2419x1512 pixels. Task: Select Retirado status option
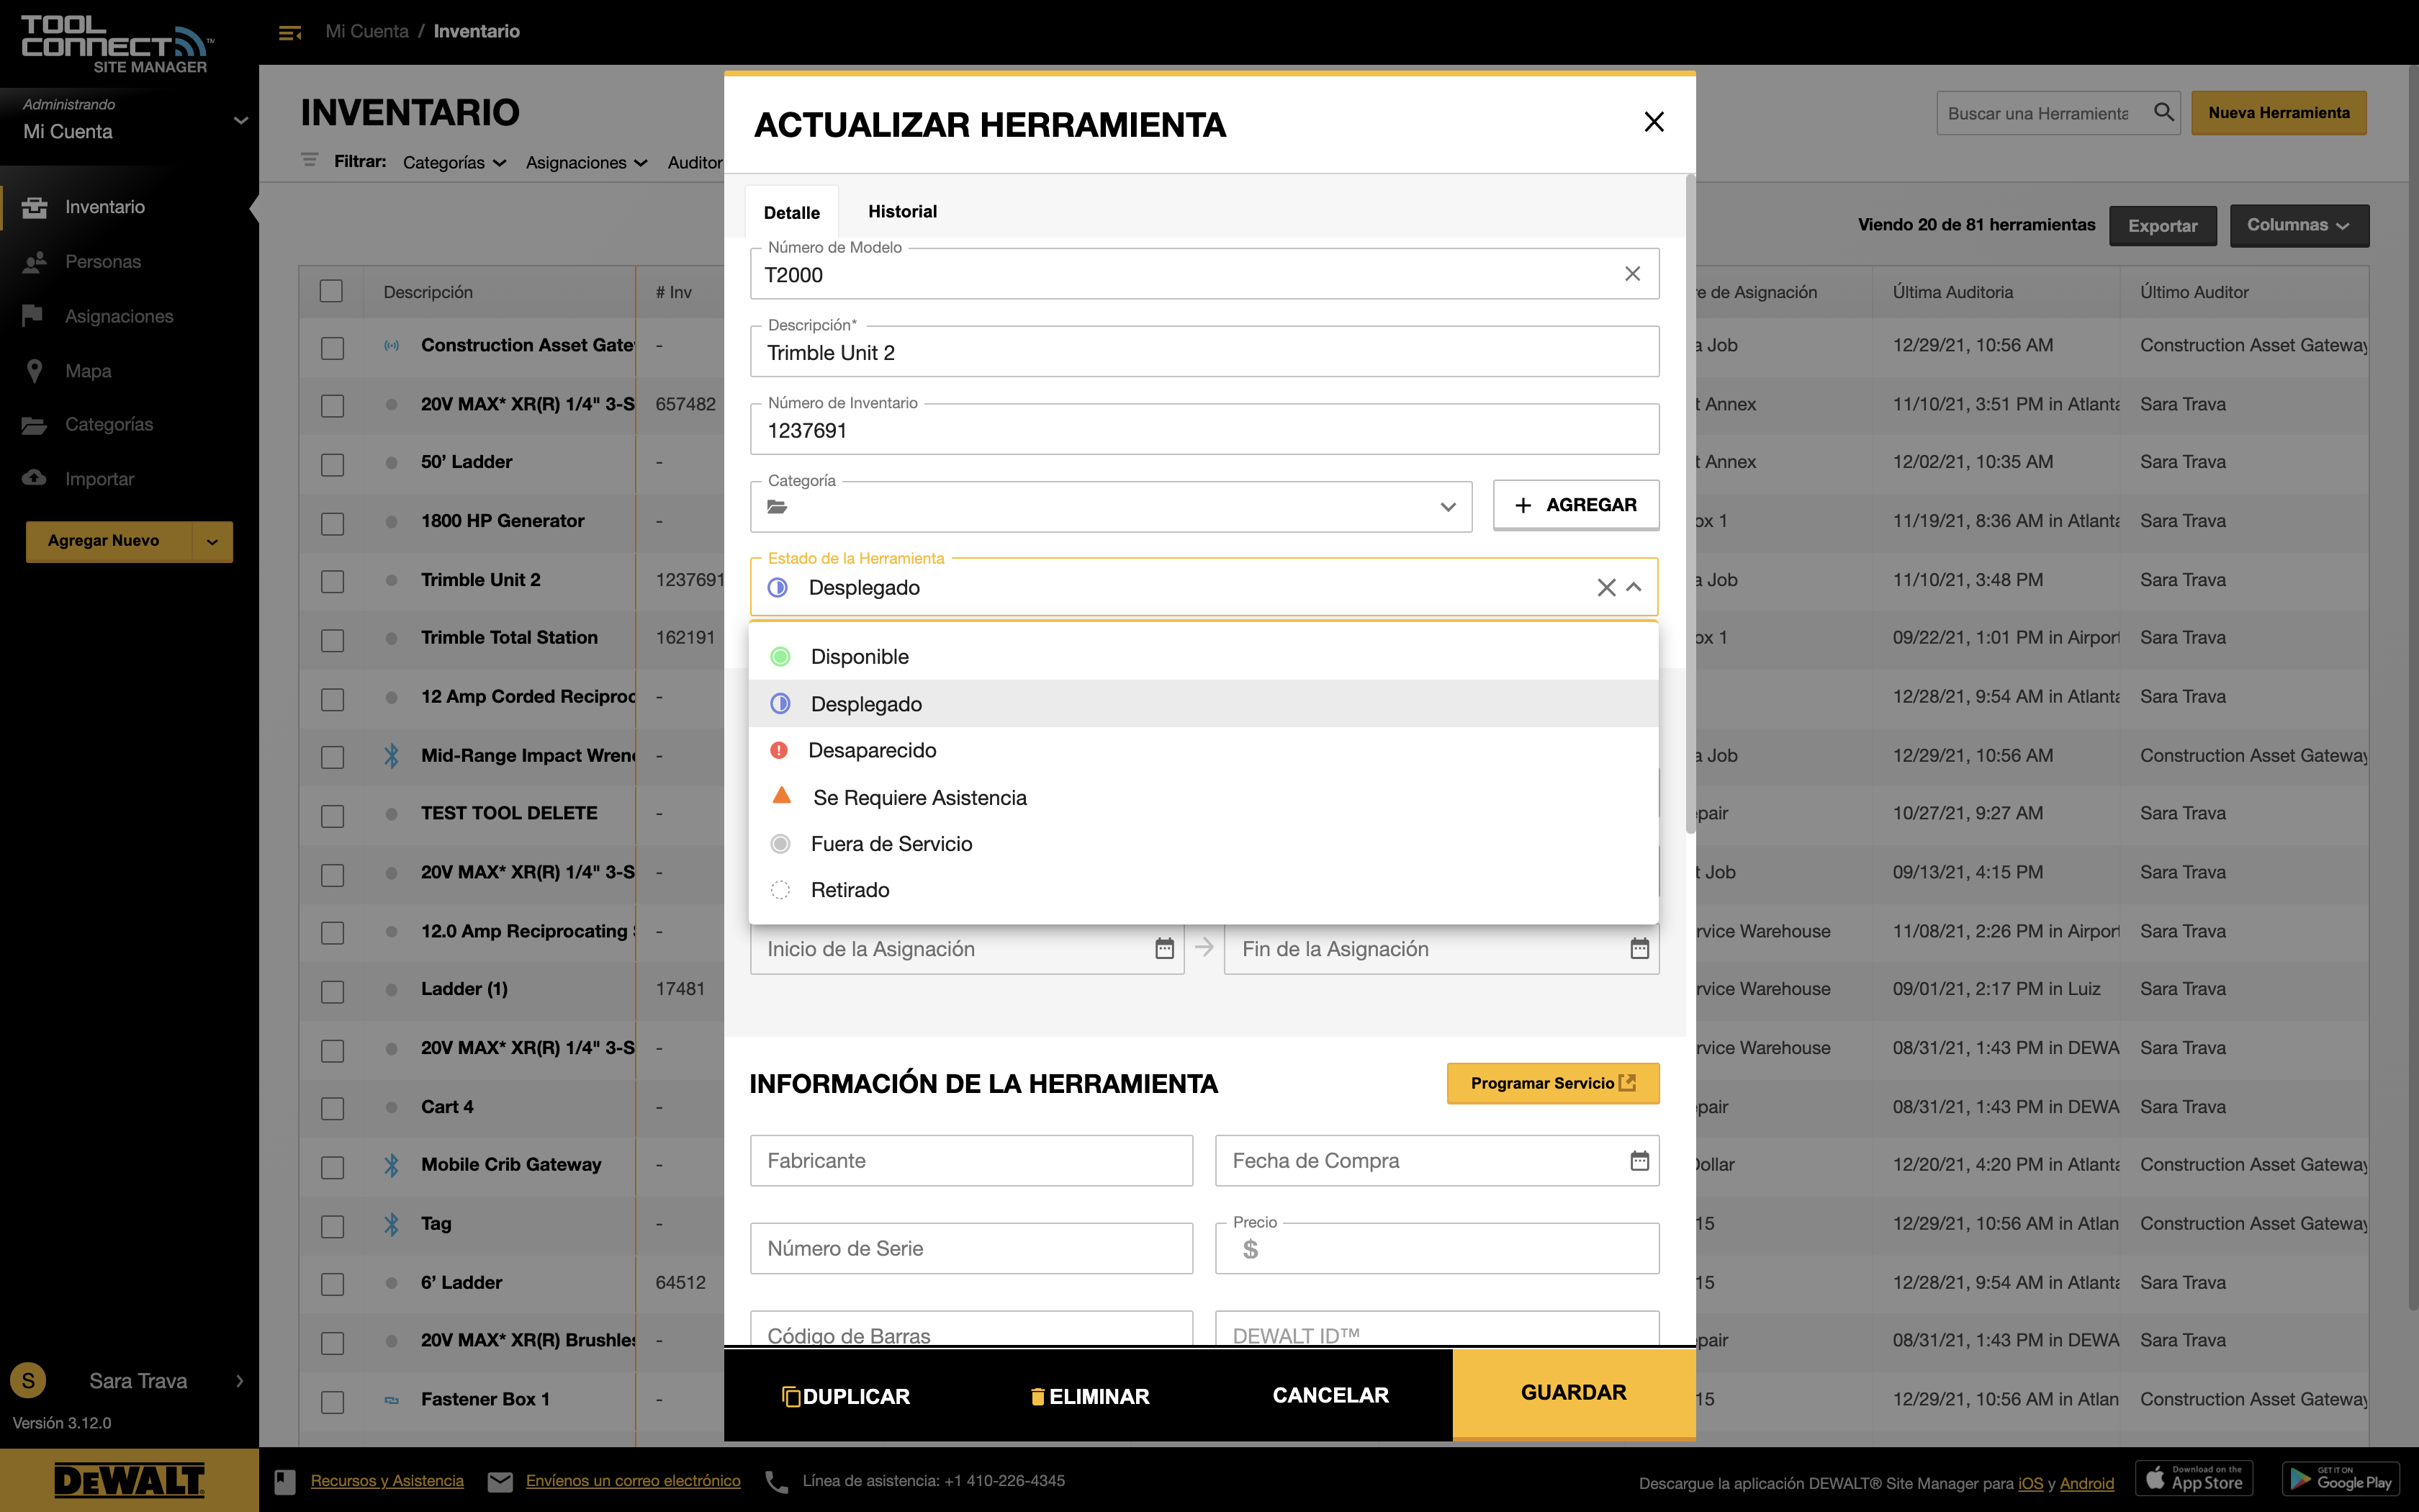(x=1204, y=890)
